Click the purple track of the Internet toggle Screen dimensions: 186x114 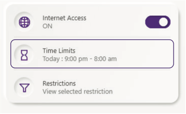(x=152, y=22)
